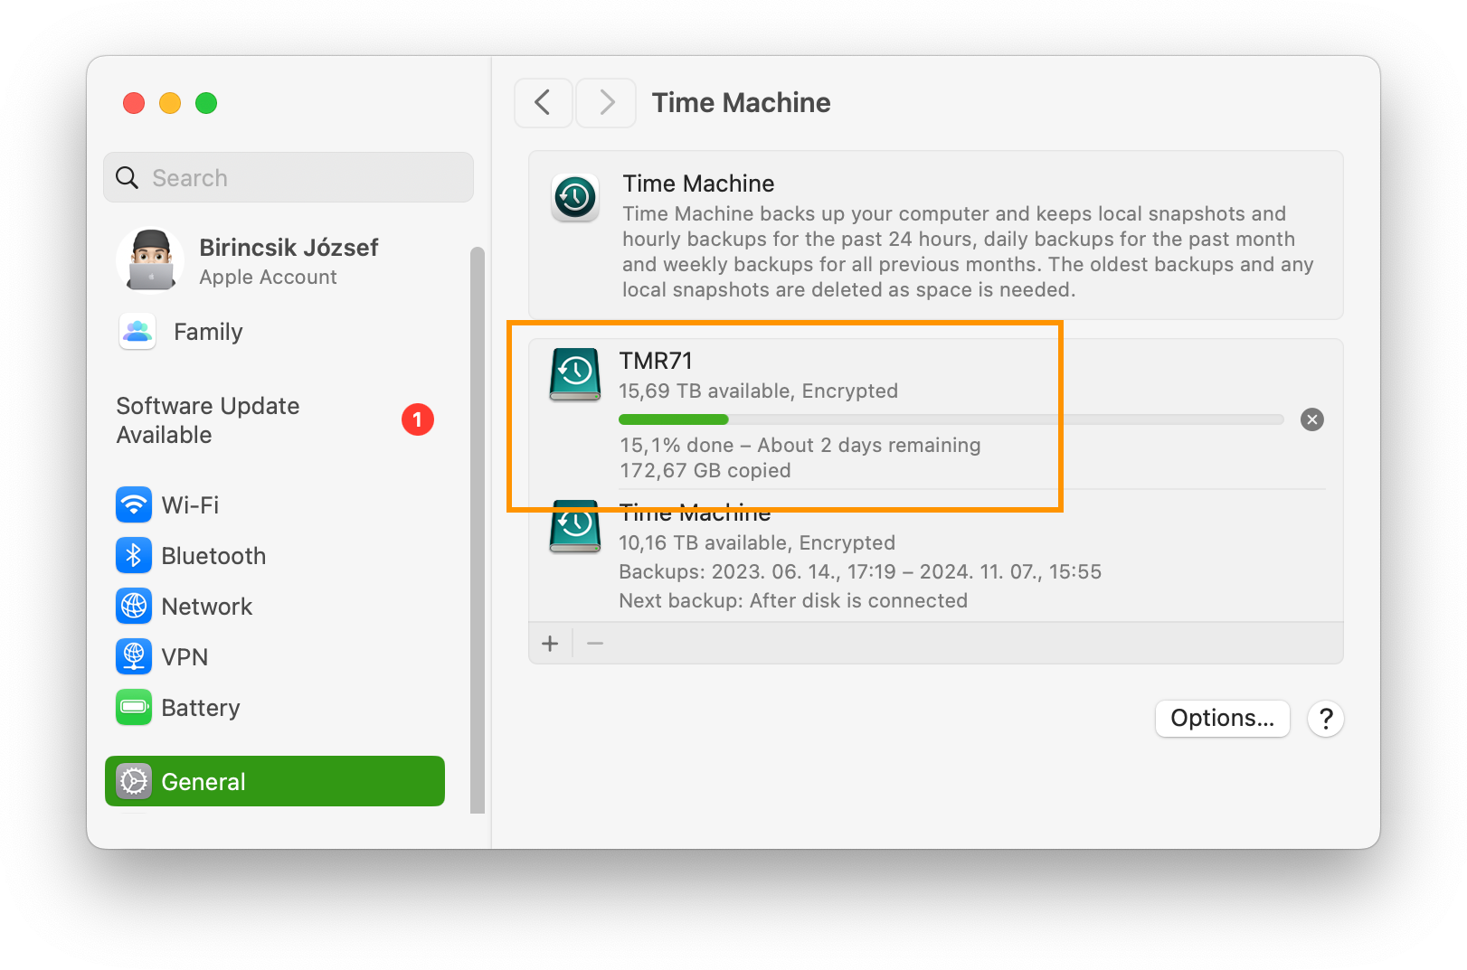
Task: Click the TMR71 backup disk icon
Action: (x=575, y=374)
